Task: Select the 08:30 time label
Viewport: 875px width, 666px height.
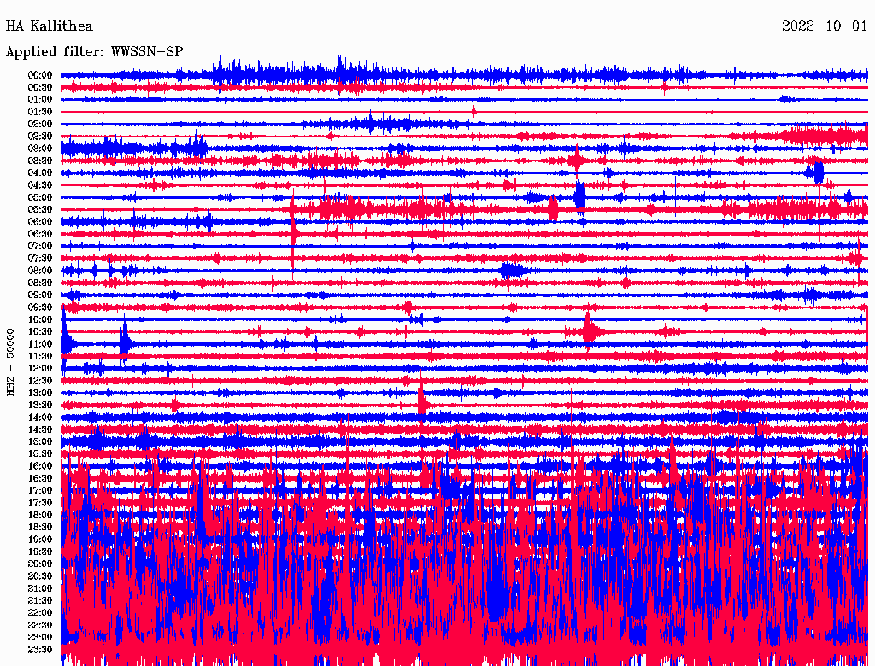Action: click(40, 283)
